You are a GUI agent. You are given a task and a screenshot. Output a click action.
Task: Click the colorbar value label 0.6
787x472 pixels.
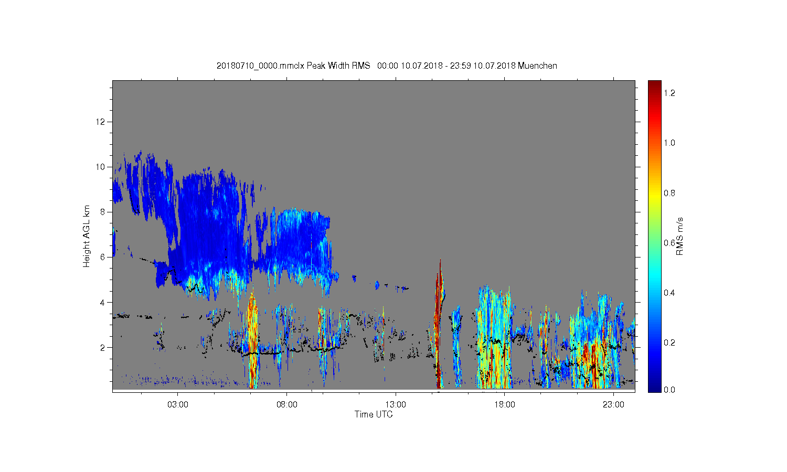669,243
